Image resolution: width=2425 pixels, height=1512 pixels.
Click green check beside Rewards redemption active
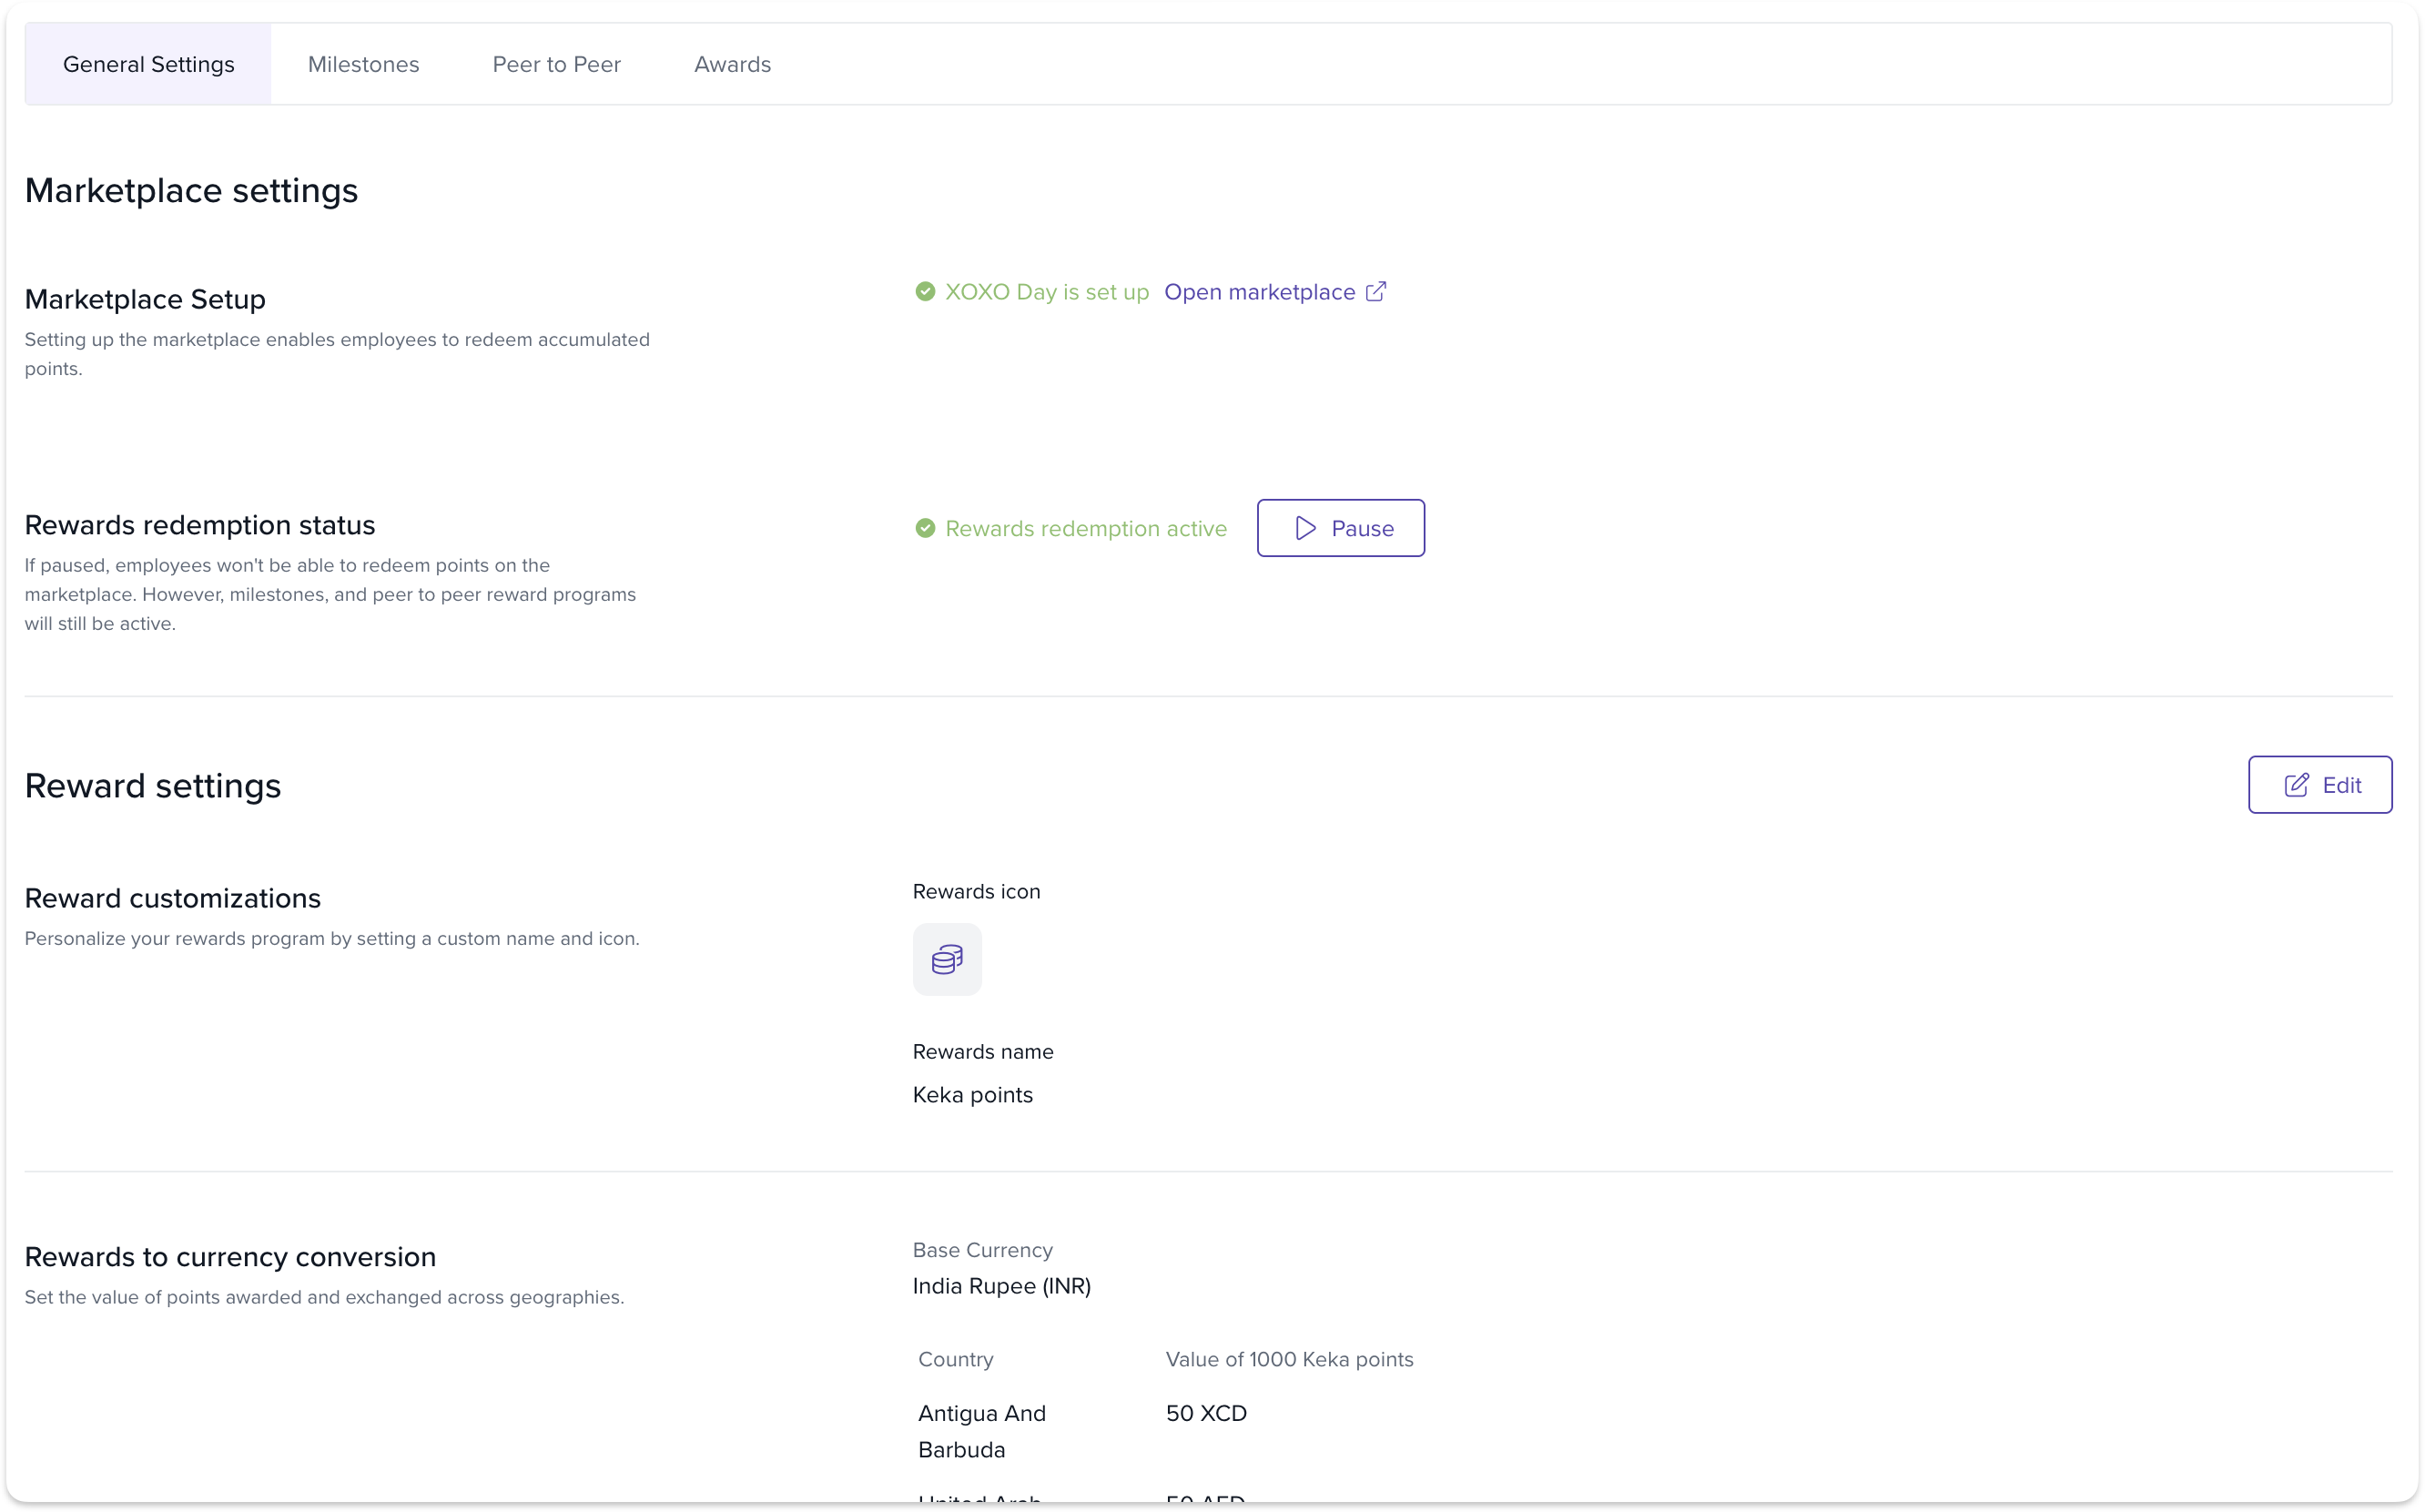click(925, 528)
